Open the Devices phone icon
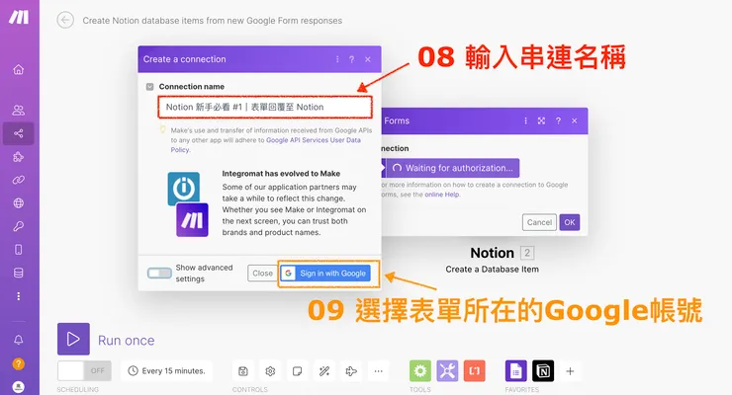Screen dimensions: 732x395 click(x=18, y=250)
